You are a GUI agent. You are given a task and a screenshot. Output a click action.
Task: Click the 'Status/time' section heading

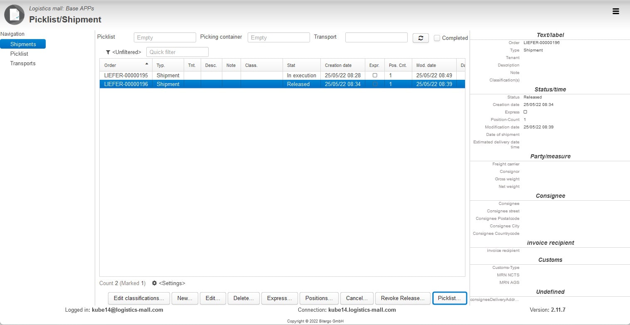point(550,89)
